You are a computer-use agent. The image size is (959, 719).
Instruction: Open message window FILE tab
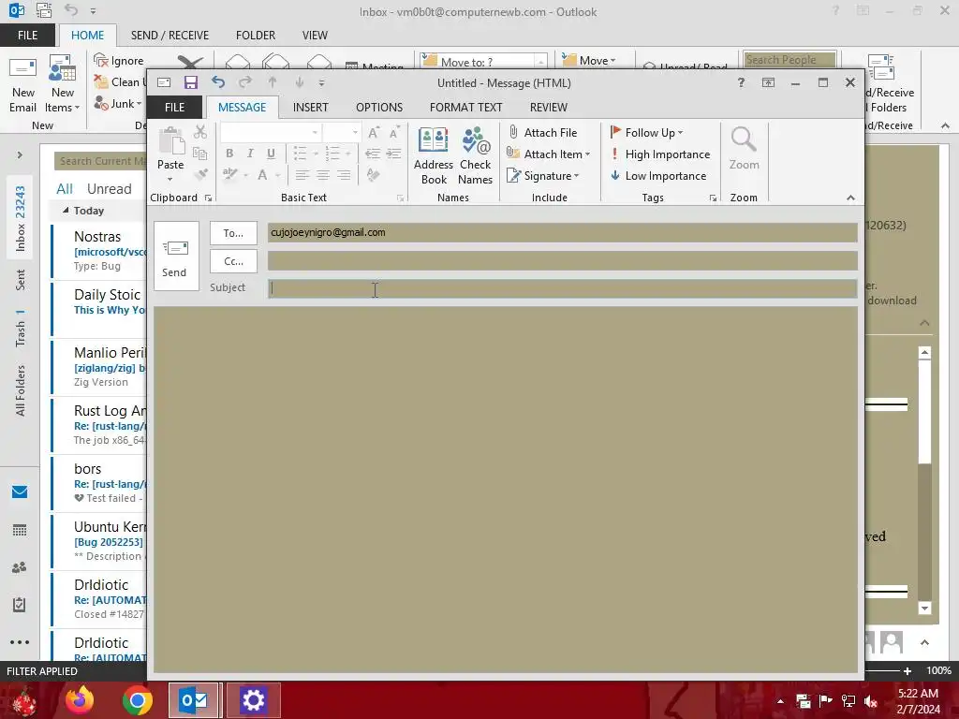[x=174, y=107]
